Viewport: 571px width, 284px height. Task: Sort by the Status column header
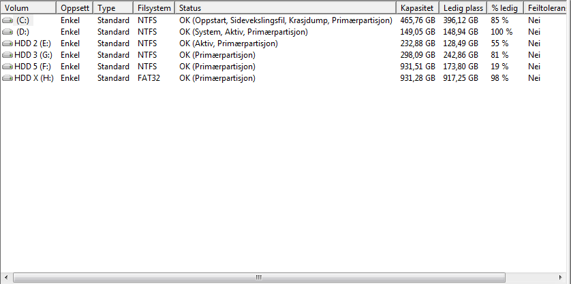285,8
